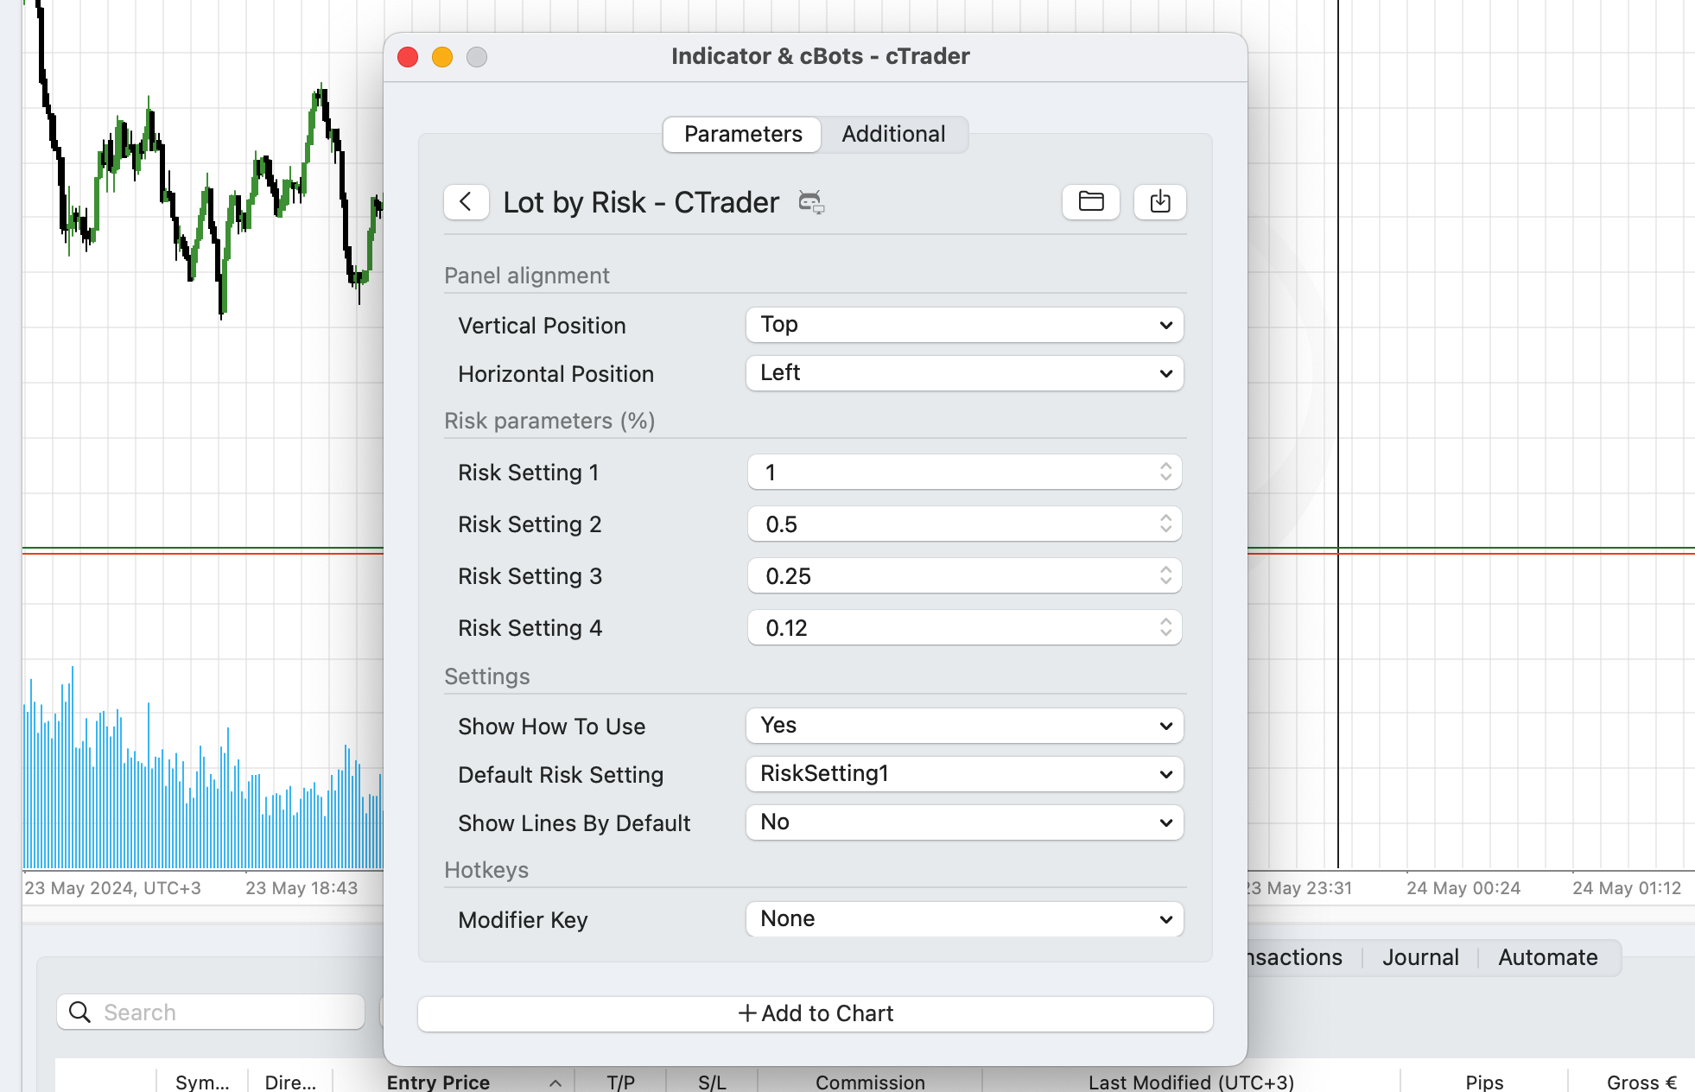Open the Show How To Use dropdown
1695x1092 pixels.
[x=964, y=726]
